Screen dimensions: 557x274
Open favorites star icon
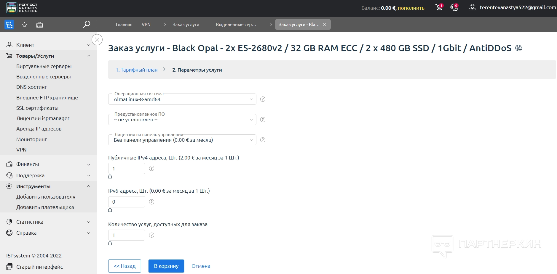pos(25,25)
